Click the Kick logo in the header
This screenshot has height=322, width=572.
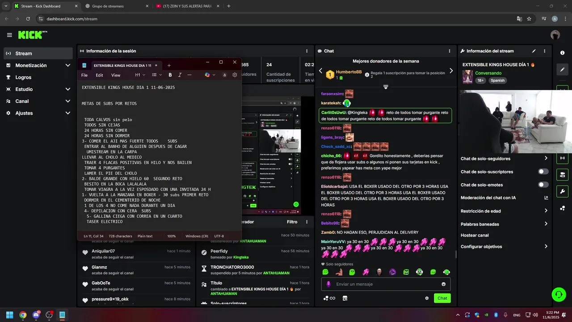[32, 35]
